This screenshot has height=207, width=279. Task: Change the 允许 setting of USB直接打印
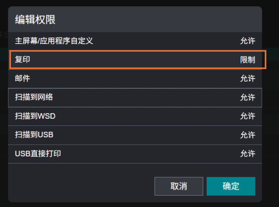[x=248, y=154]
